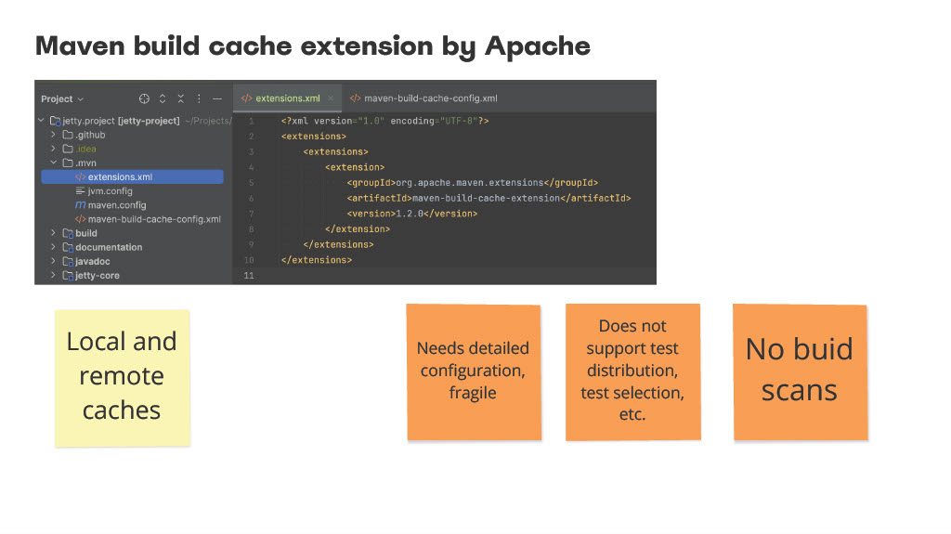The width and height of the screenshot is (951, 534).
Task: Click the module folder icon of jetty-core
Action: (68, 275)
